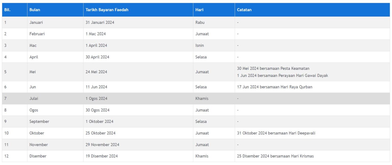
Task: Click the September month cell
Action: coord(39,122)
